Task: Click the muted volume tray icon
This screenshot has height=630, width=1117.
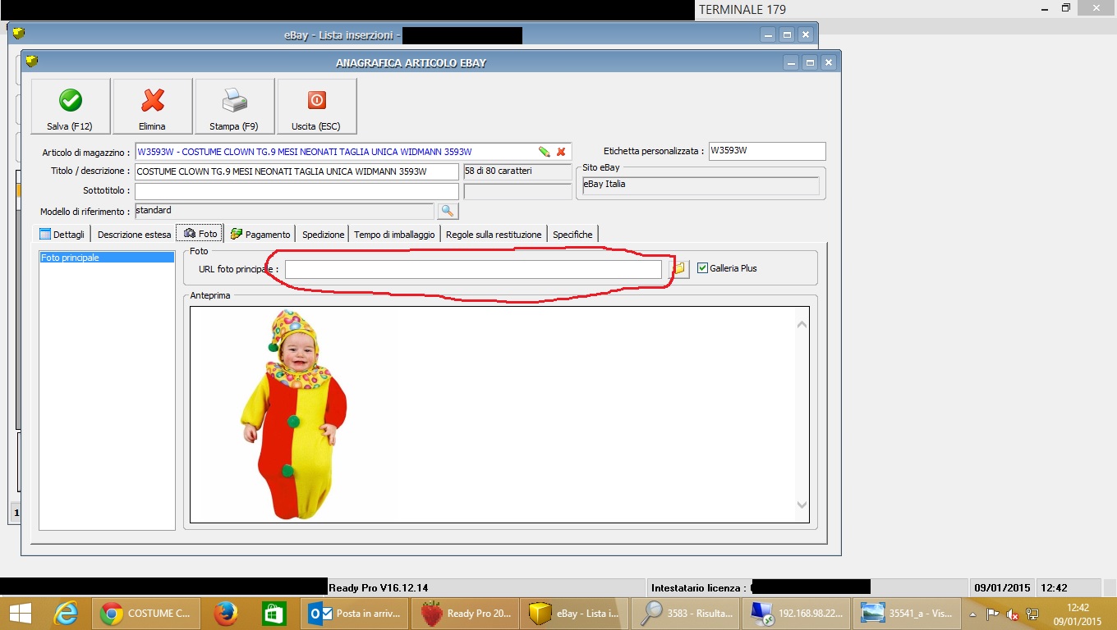Action: [1012, 614]
